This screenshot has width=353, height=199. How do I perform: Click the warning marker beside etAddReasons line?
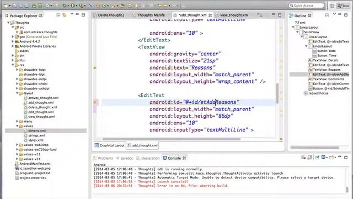pos(95,102)
